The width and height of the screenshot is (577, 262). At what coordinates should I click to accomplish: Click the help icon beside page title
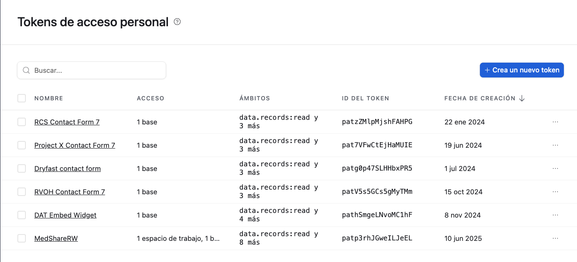178,22
